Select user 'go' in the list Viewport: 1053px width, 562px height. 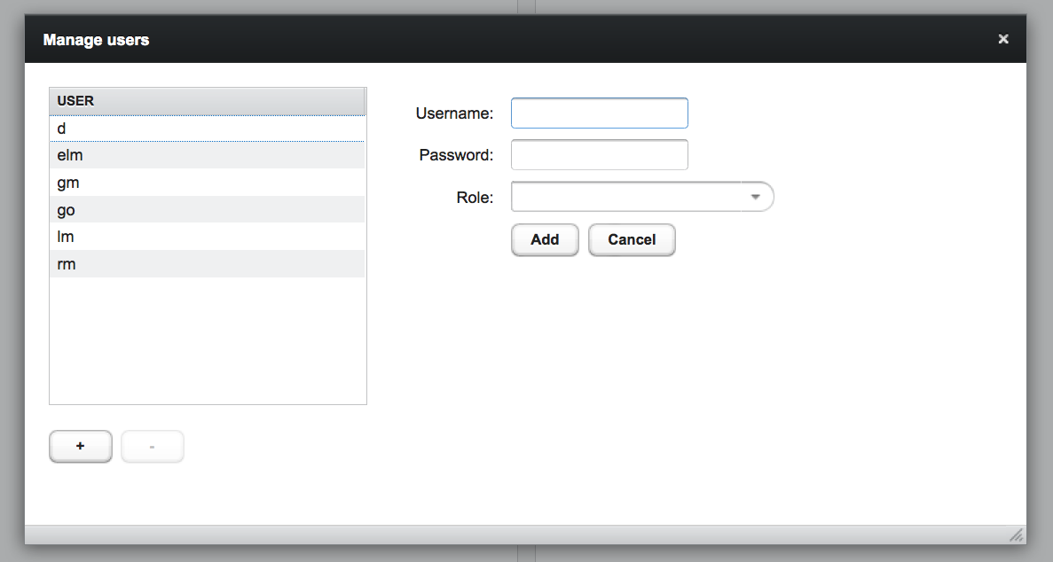207,210
